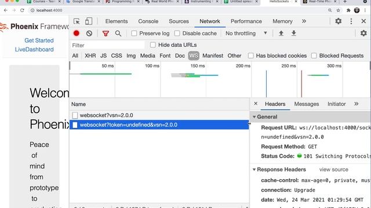Image resolution: width=371 pixels, height=208 pixels.
Task: Reload the localhost page
Action: 22,10
